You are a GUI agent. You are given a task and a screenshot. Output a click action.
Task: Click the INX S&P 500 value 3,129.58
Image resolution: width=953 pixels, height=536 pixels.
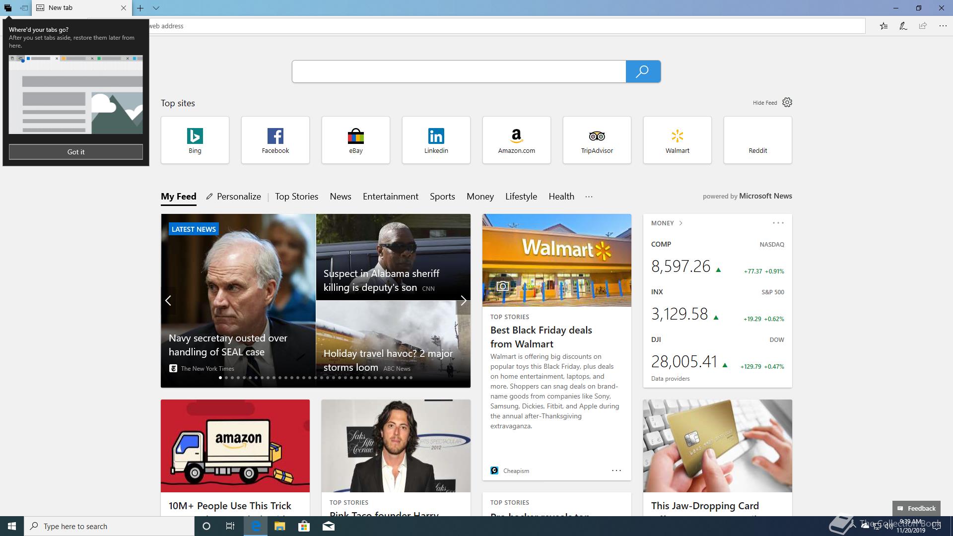[680, 314]
